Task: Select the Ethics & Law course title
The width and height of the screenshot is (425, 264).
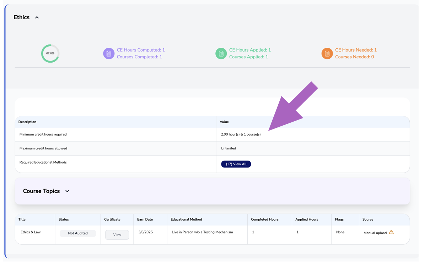Action: click(30, 232)
